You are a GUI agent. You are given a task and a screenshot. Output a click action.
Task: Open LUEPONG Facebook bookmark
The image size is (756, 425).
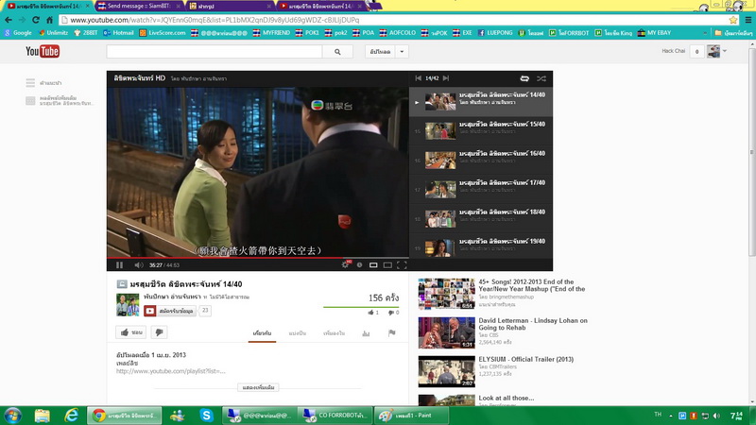coord(495,33)
